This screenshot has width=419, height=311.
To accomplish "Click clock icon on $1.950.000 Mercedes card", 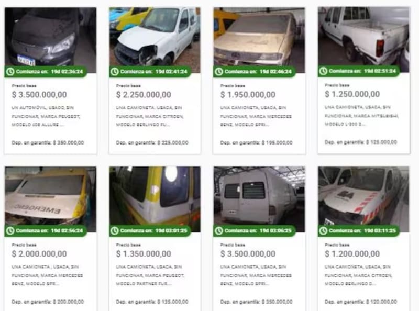I will click(219, 72).
